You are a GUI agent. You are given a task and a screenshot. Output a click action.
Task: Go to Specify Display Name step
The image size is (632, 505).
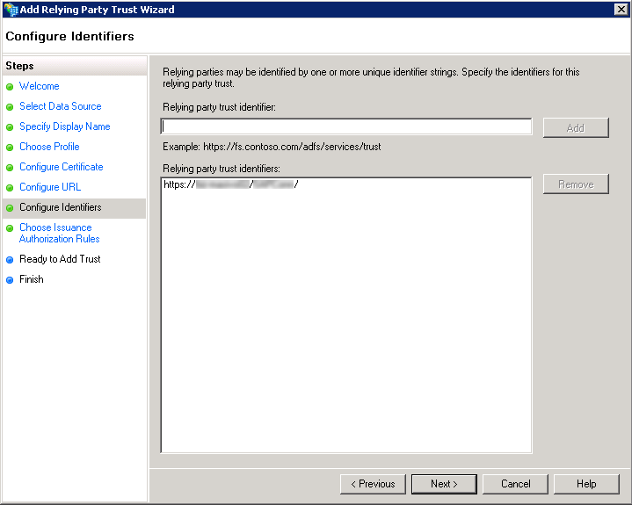point(64,126)
